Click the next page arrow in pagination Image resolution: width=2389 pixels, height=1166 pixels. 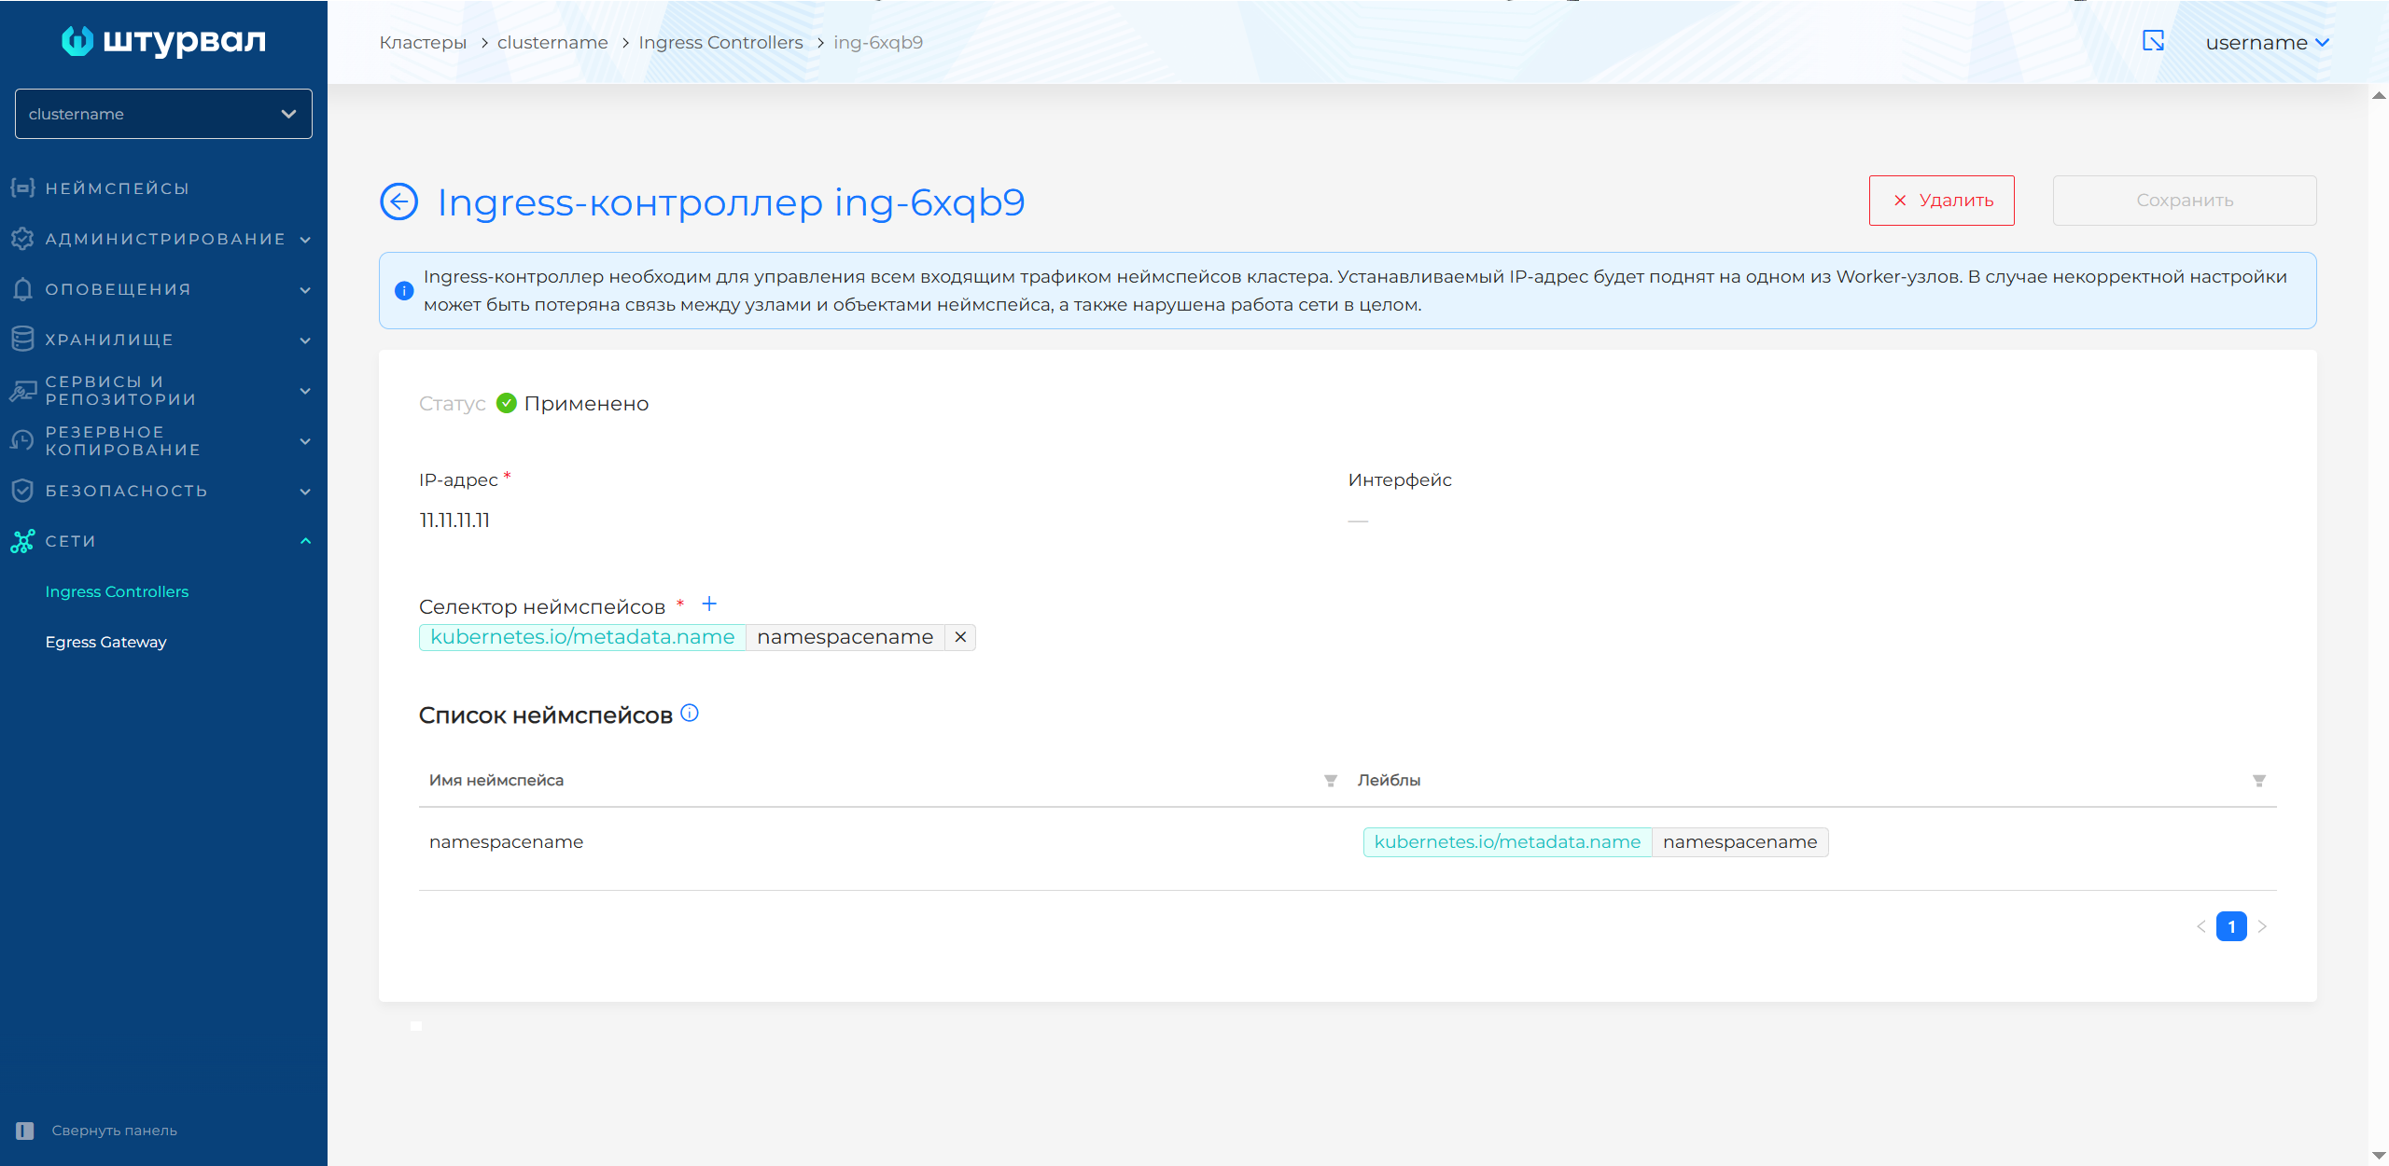click(2262, 926)
